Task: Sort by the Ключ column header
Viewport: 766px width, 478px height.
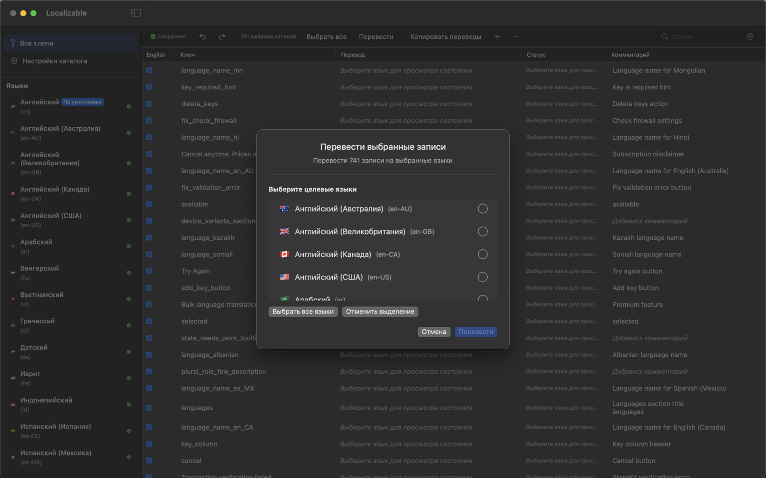Action: [188, 55]
